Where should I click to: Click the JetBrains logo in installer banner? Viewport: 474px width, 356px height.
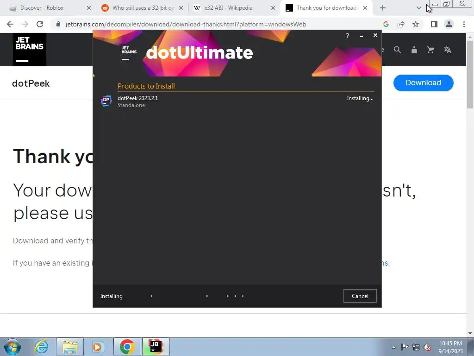(x=129, y=53)
